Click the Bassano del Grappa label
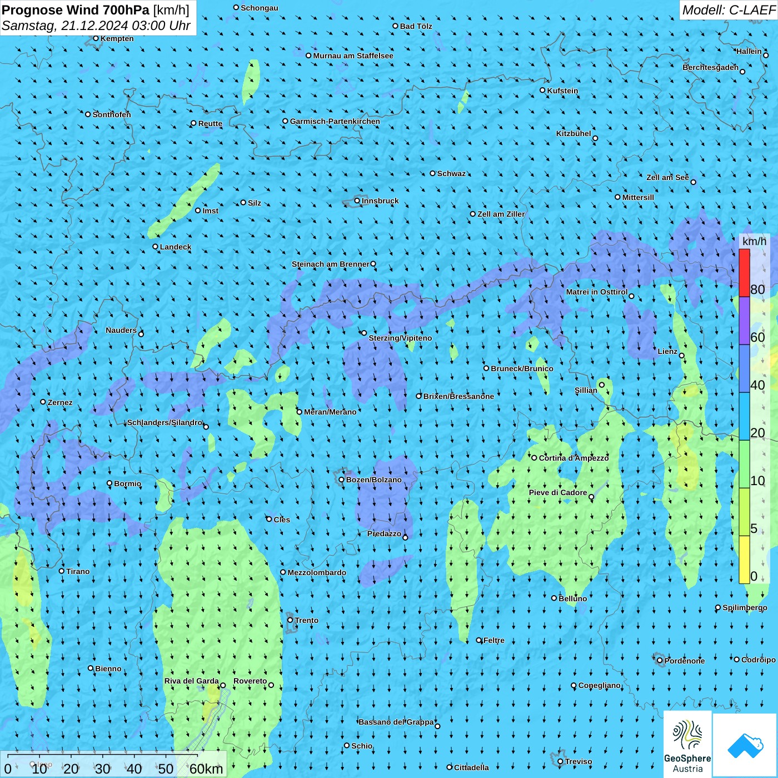The height and width of the screenshot is (778, 778). point(396,722)
